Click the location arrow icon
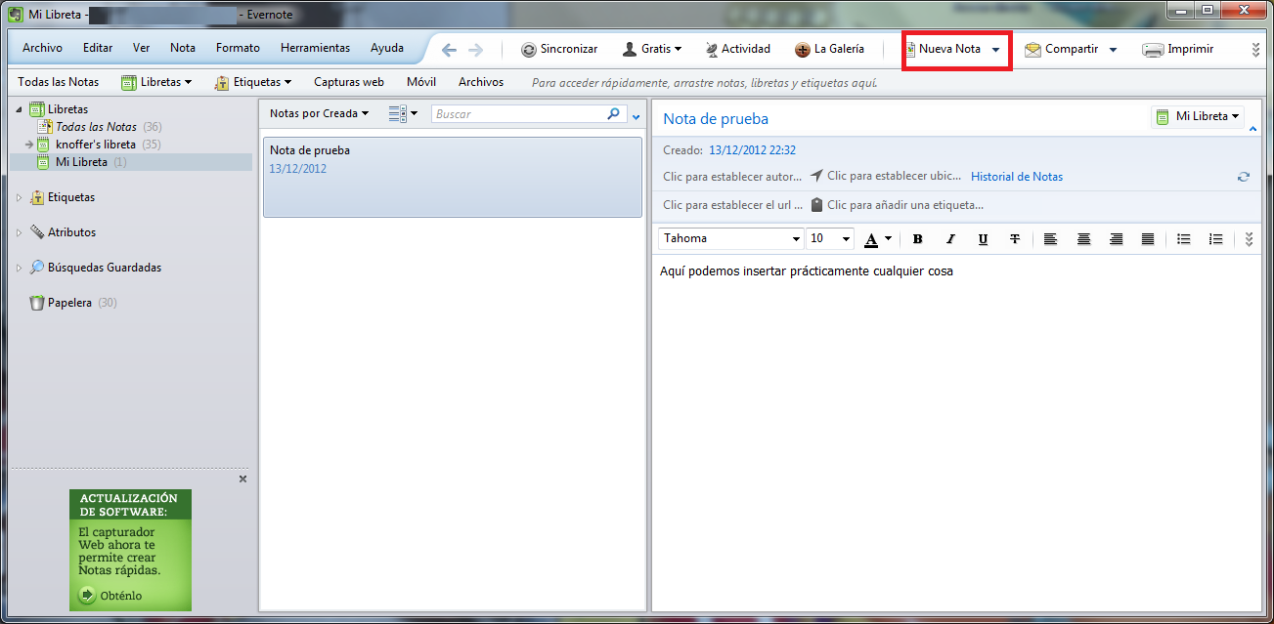1274x624 pixels. tap(817, 177)
